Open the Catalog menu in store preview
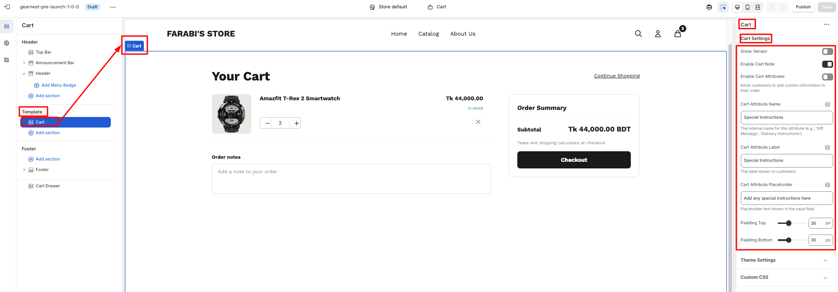Viewport: 838px width, 292px height. (428, 34)
